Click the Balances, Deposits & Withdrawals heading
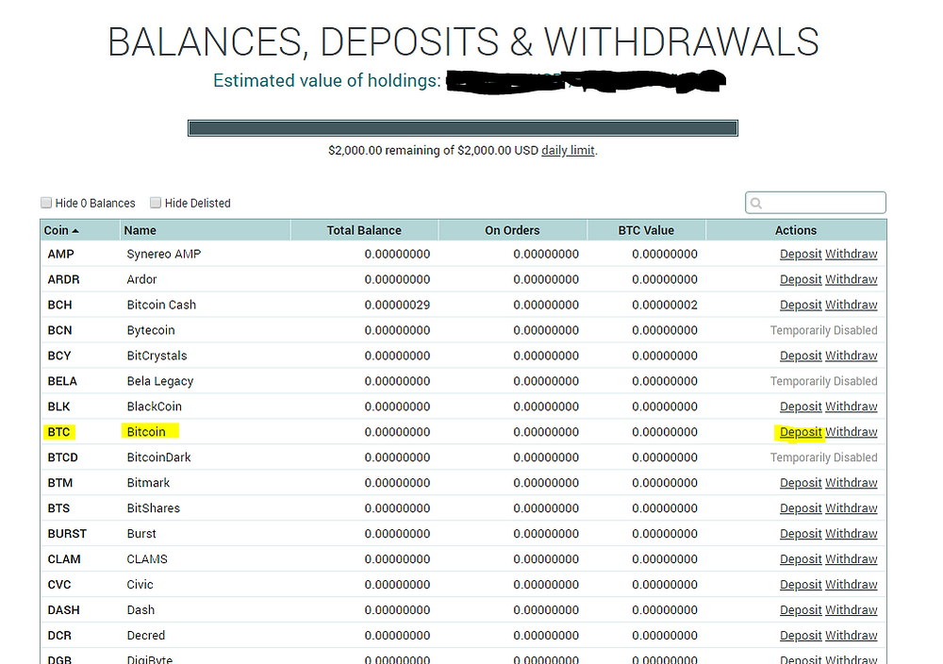This screenshot has height=664, width=943. click(463, 42)
